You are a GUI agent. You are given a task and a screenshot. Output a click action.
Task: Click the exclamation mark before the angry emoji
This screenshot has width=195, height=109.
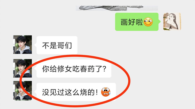tap(97, 92)
